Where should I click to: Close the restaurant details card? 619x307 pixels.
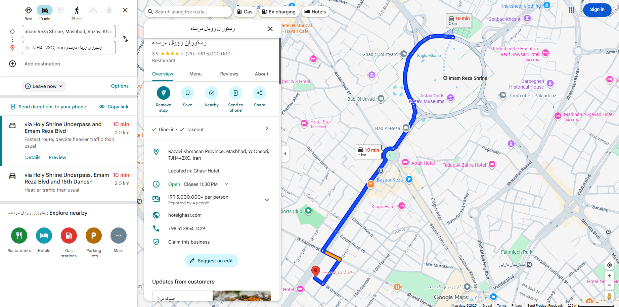click(270, 29)
